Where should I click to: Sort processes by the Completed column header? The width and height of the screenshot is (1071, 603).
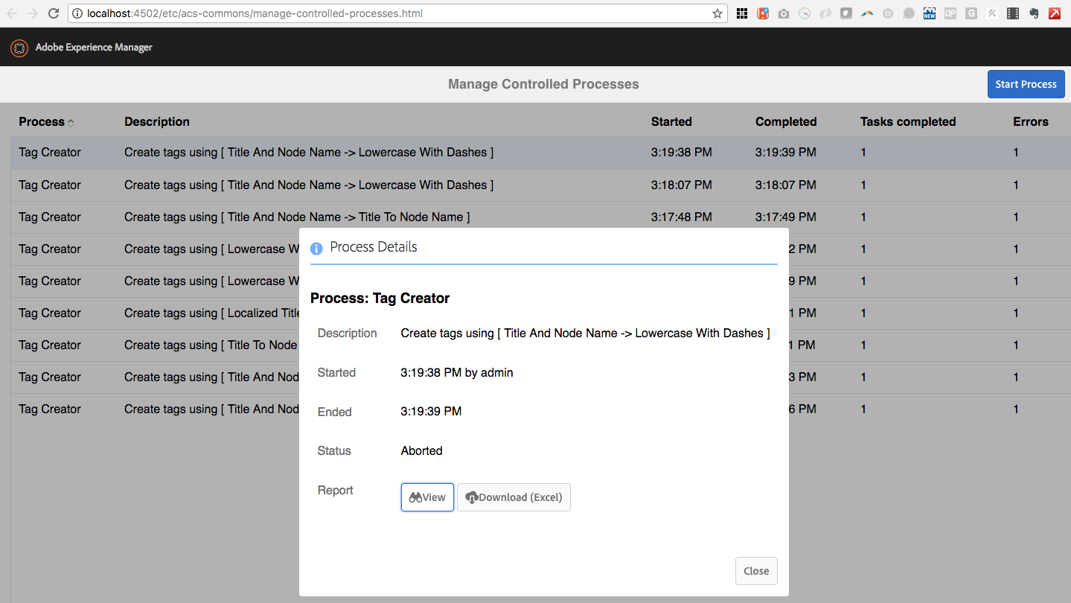point(785,121)
